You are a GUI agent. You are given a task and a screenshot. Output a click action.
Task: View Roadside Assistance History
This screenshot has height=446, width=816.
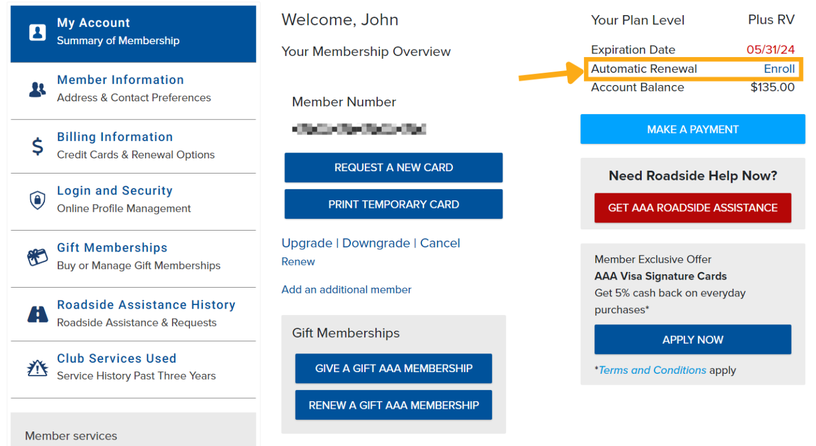[133, 314]
